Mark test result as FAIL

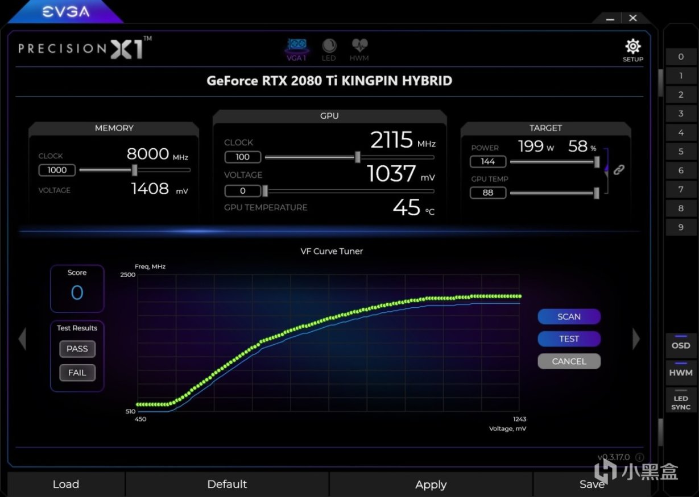(x=77, y=373)
